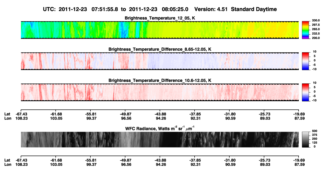Image resolution: width=332 pixels, height=170 pixels.
Task: Click the 10 label on the 10.6-12.05 color bar
Action: pos(315,83)
